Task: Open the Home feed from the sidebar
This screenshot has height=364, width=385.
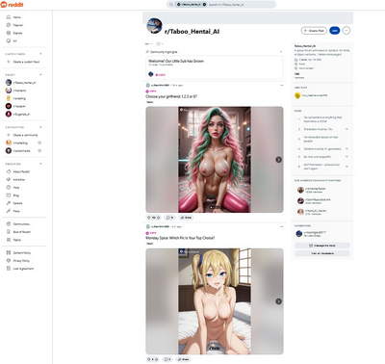Action: pos(14,17)
